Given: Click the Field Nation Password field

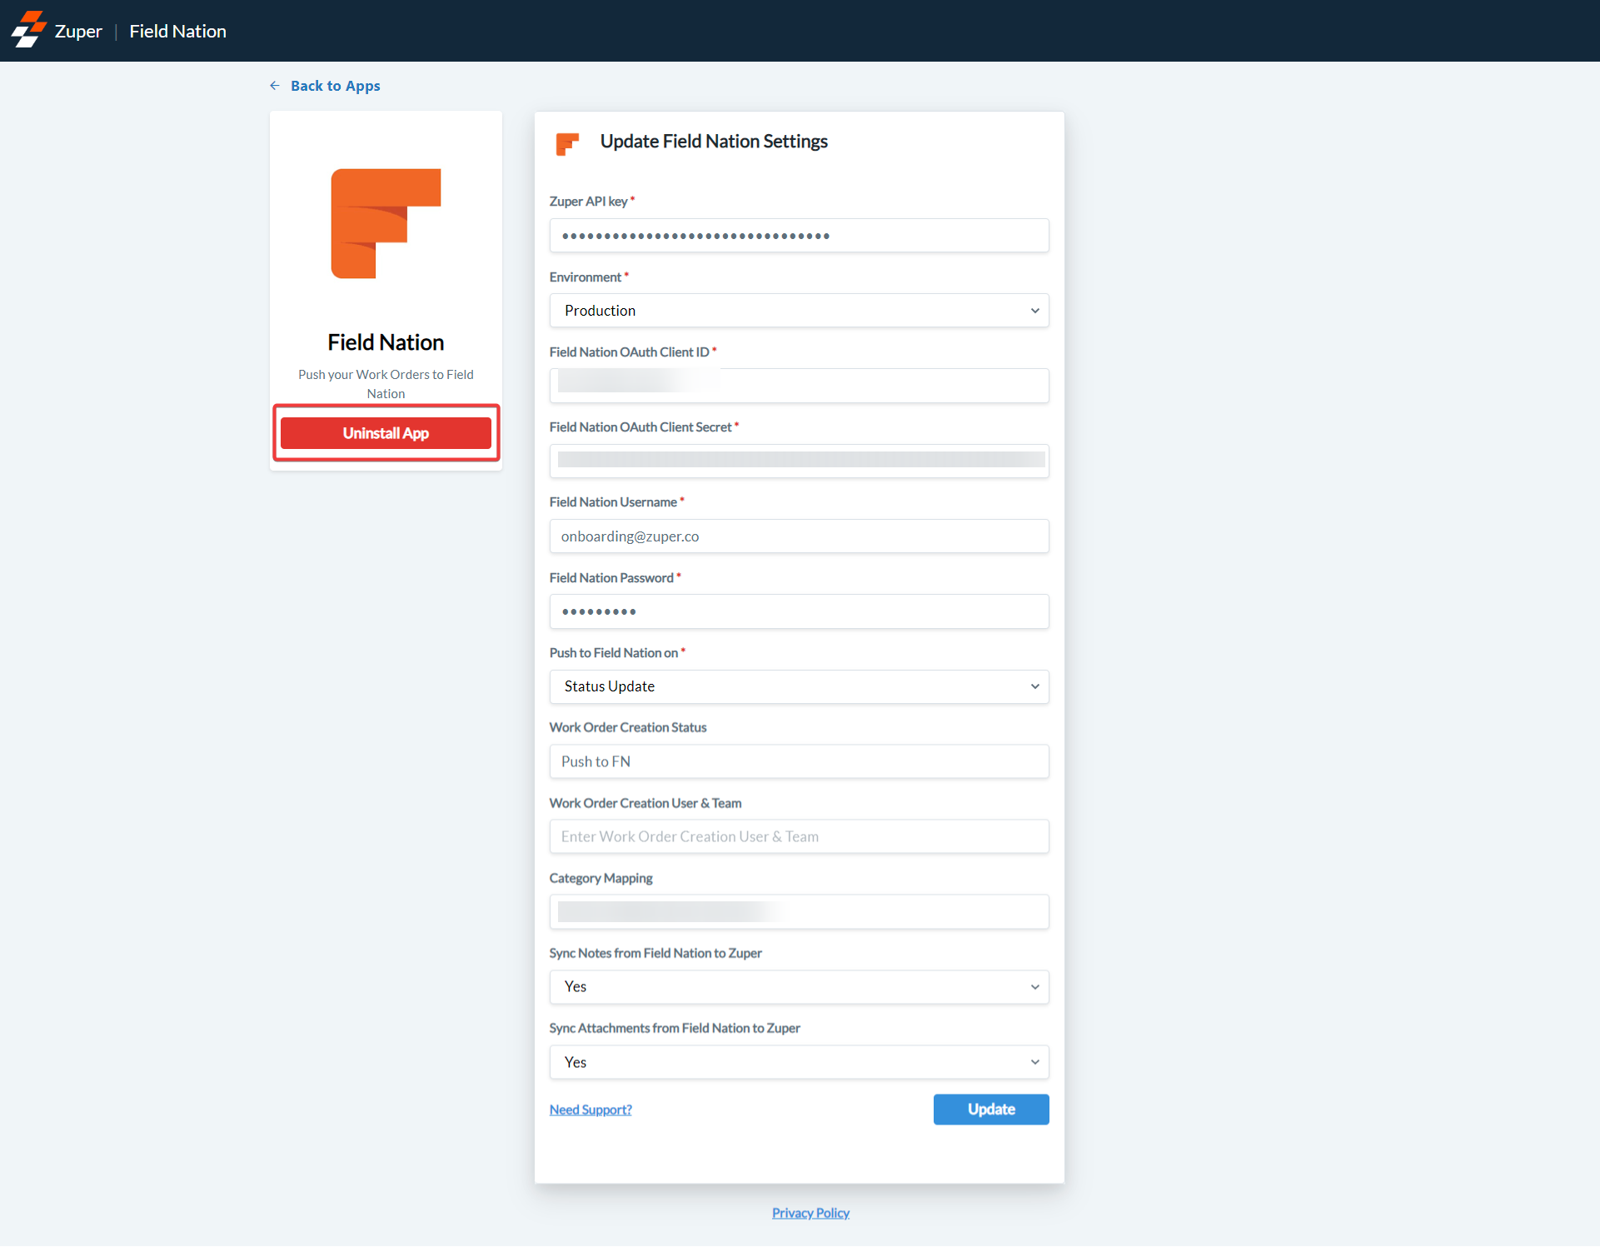Looking at the screenshot, I should pos(798,611).
